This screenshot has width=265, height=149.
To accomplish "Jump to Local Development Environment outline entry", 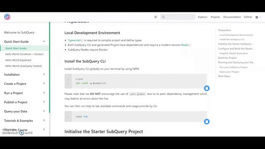I will (x=236, y=35).
